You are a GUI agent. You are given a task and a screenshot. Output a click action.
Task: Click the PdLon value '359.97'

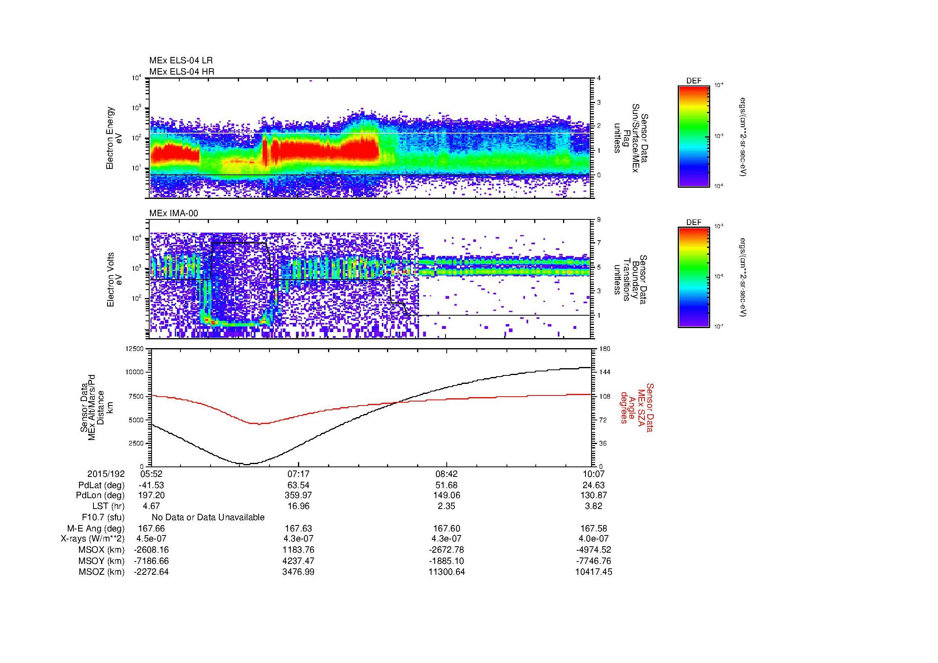(299, 495)
